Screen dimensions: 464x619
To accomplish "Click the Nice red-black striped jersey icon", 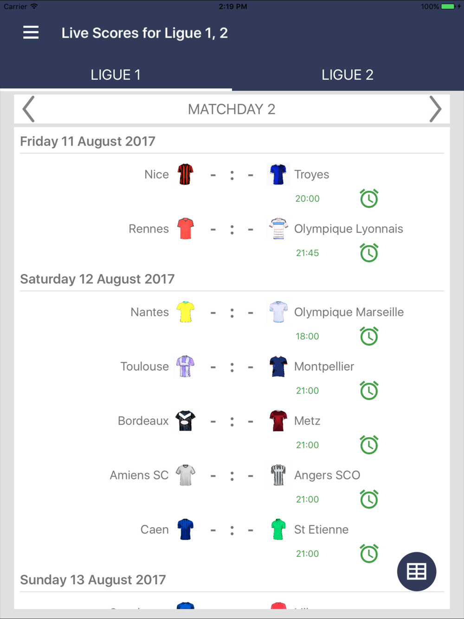I will pyautogui.click(x=185, y=174).
